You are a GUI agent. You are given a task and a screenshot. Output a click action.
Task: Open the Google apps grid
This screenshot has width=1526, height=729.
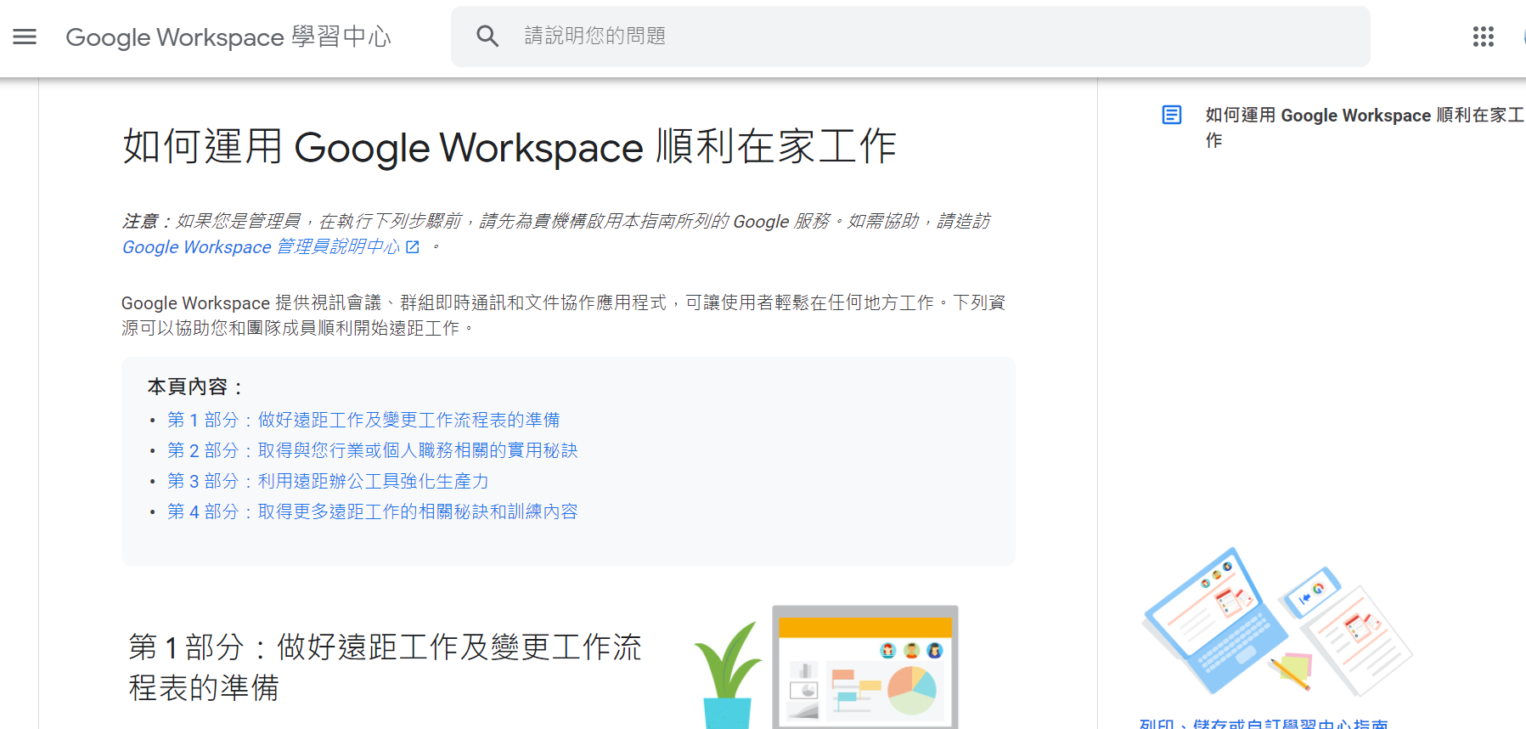[1483, 37]
